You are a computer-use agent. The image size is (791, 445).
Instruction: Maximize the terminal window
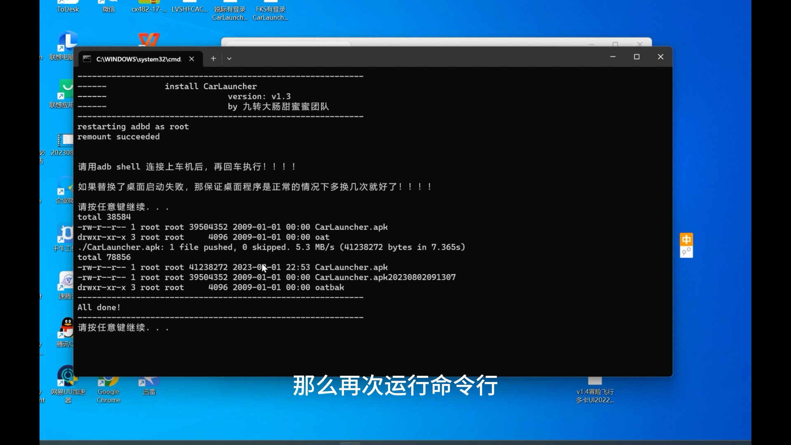click(637, 57)
